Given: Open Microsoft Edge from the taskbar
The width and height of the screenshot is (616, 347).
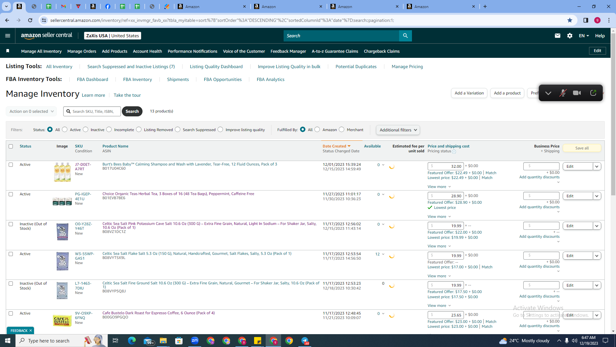Looking at the screenshot, I should click(132, 341).
